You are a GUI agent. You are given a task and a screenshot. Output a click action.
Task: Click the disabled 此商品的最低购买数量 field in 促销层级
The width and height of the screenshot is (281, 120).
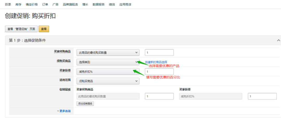(x=108, y=96)
